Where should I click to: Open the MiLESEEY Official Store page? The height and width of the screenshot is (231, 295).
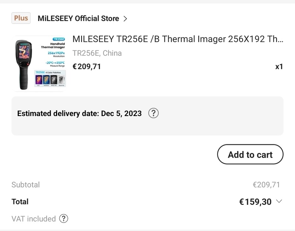coord(78,18)
